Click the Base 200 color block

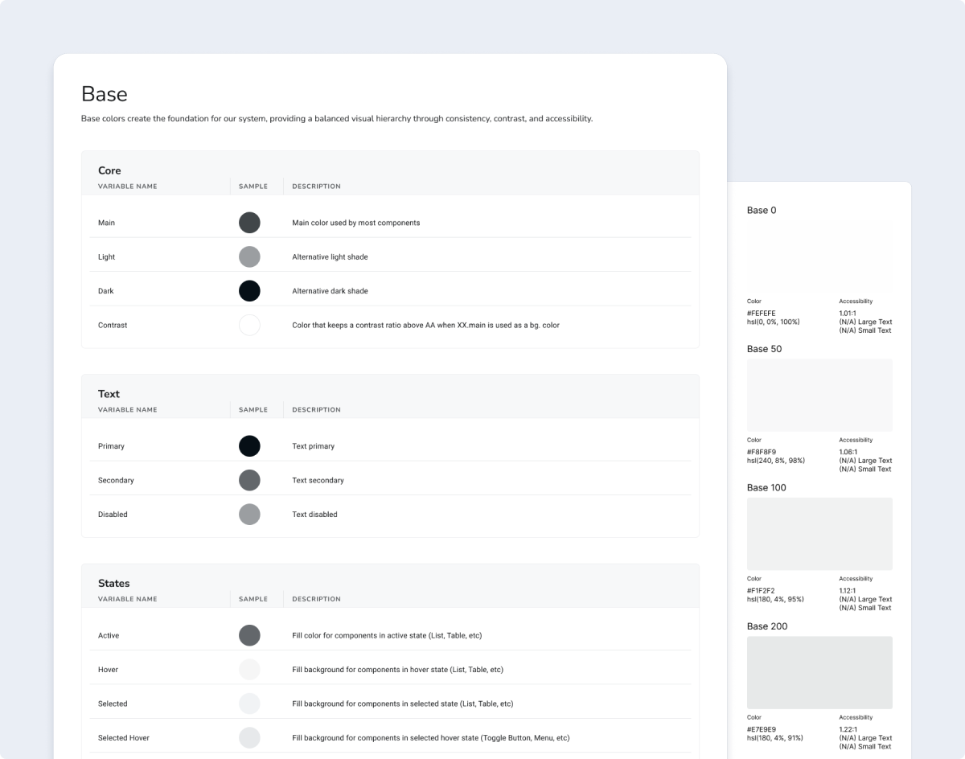pyautogui.click(x=819, y=673)
